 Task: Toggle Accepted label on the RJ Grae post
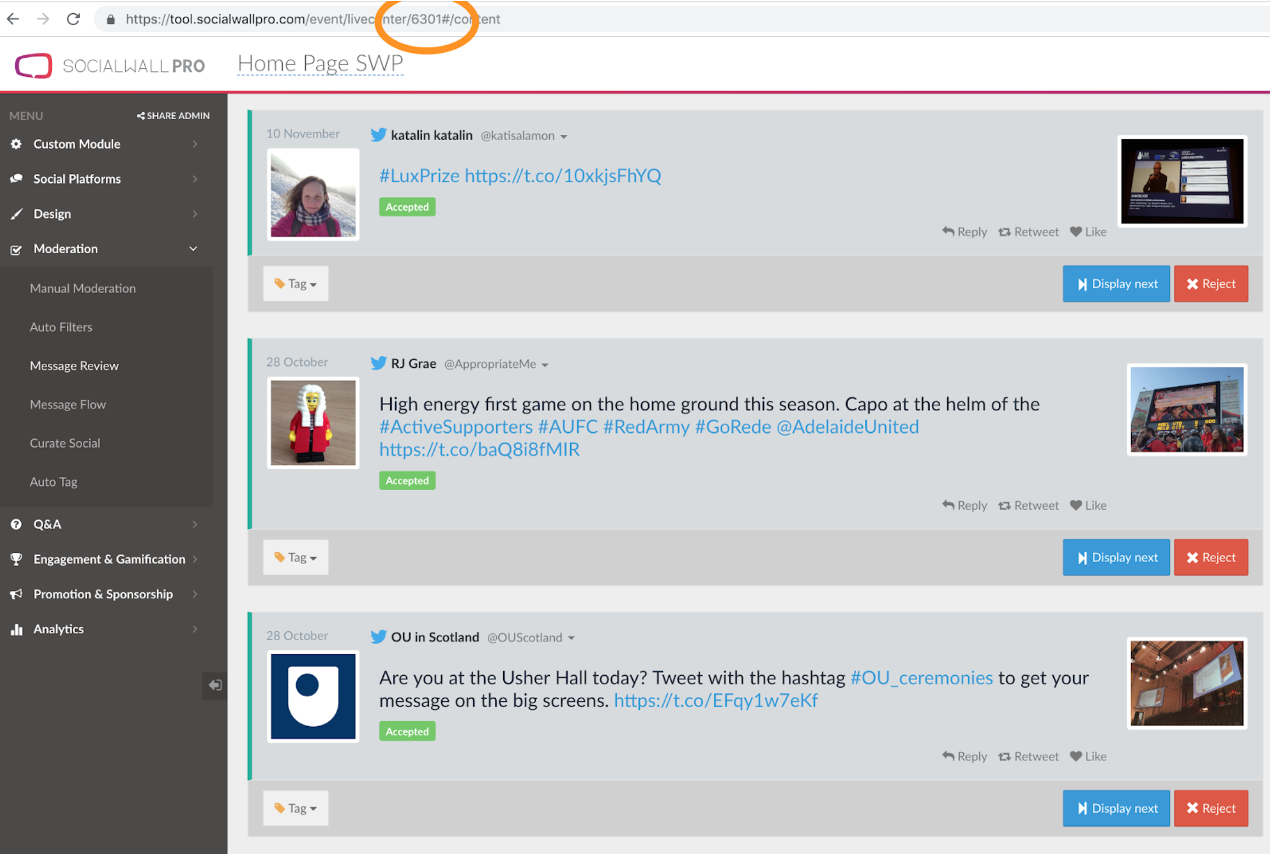(x=407, y=481)
